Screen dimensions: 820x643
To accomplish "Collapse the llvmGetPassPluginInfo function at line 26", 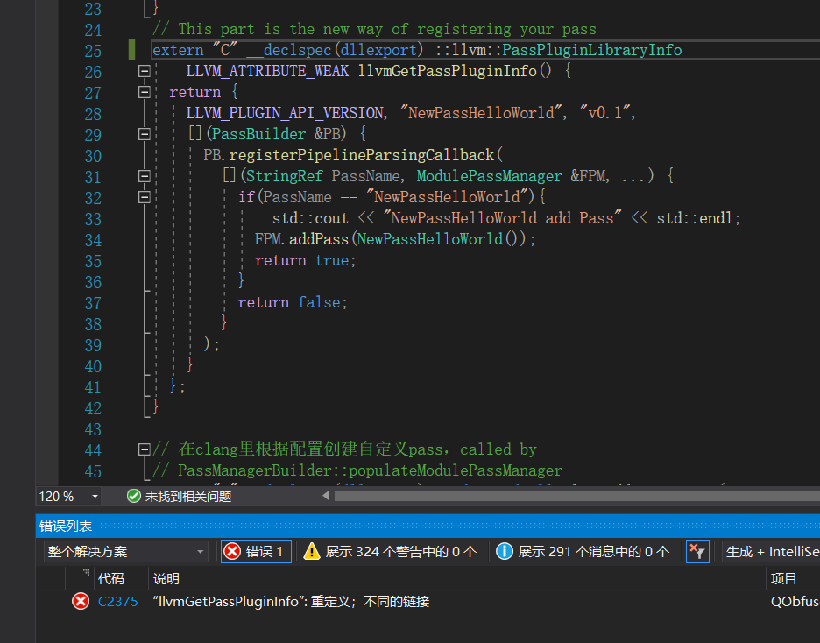I will [144, 71].
